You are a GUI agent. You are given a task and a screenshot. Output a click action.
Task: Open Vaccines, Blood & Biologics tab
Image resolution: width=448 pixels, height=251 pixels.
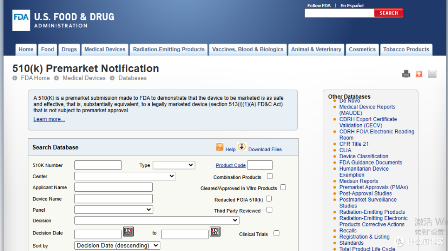(248, 50)
